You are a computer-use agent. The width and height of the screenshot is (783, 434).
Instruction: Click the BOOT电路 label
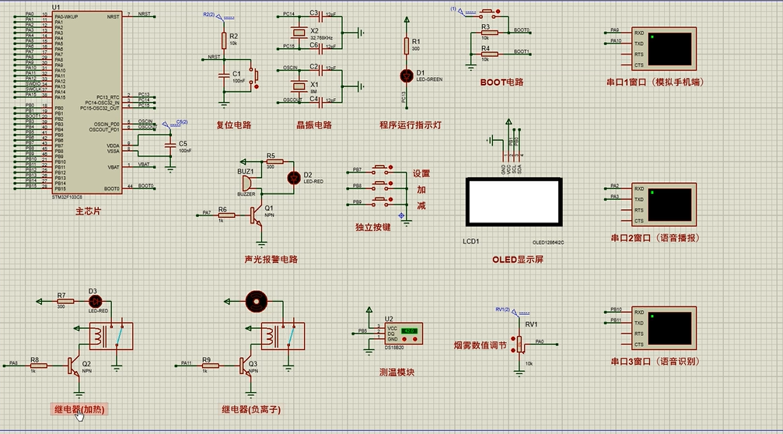[502, 82]
